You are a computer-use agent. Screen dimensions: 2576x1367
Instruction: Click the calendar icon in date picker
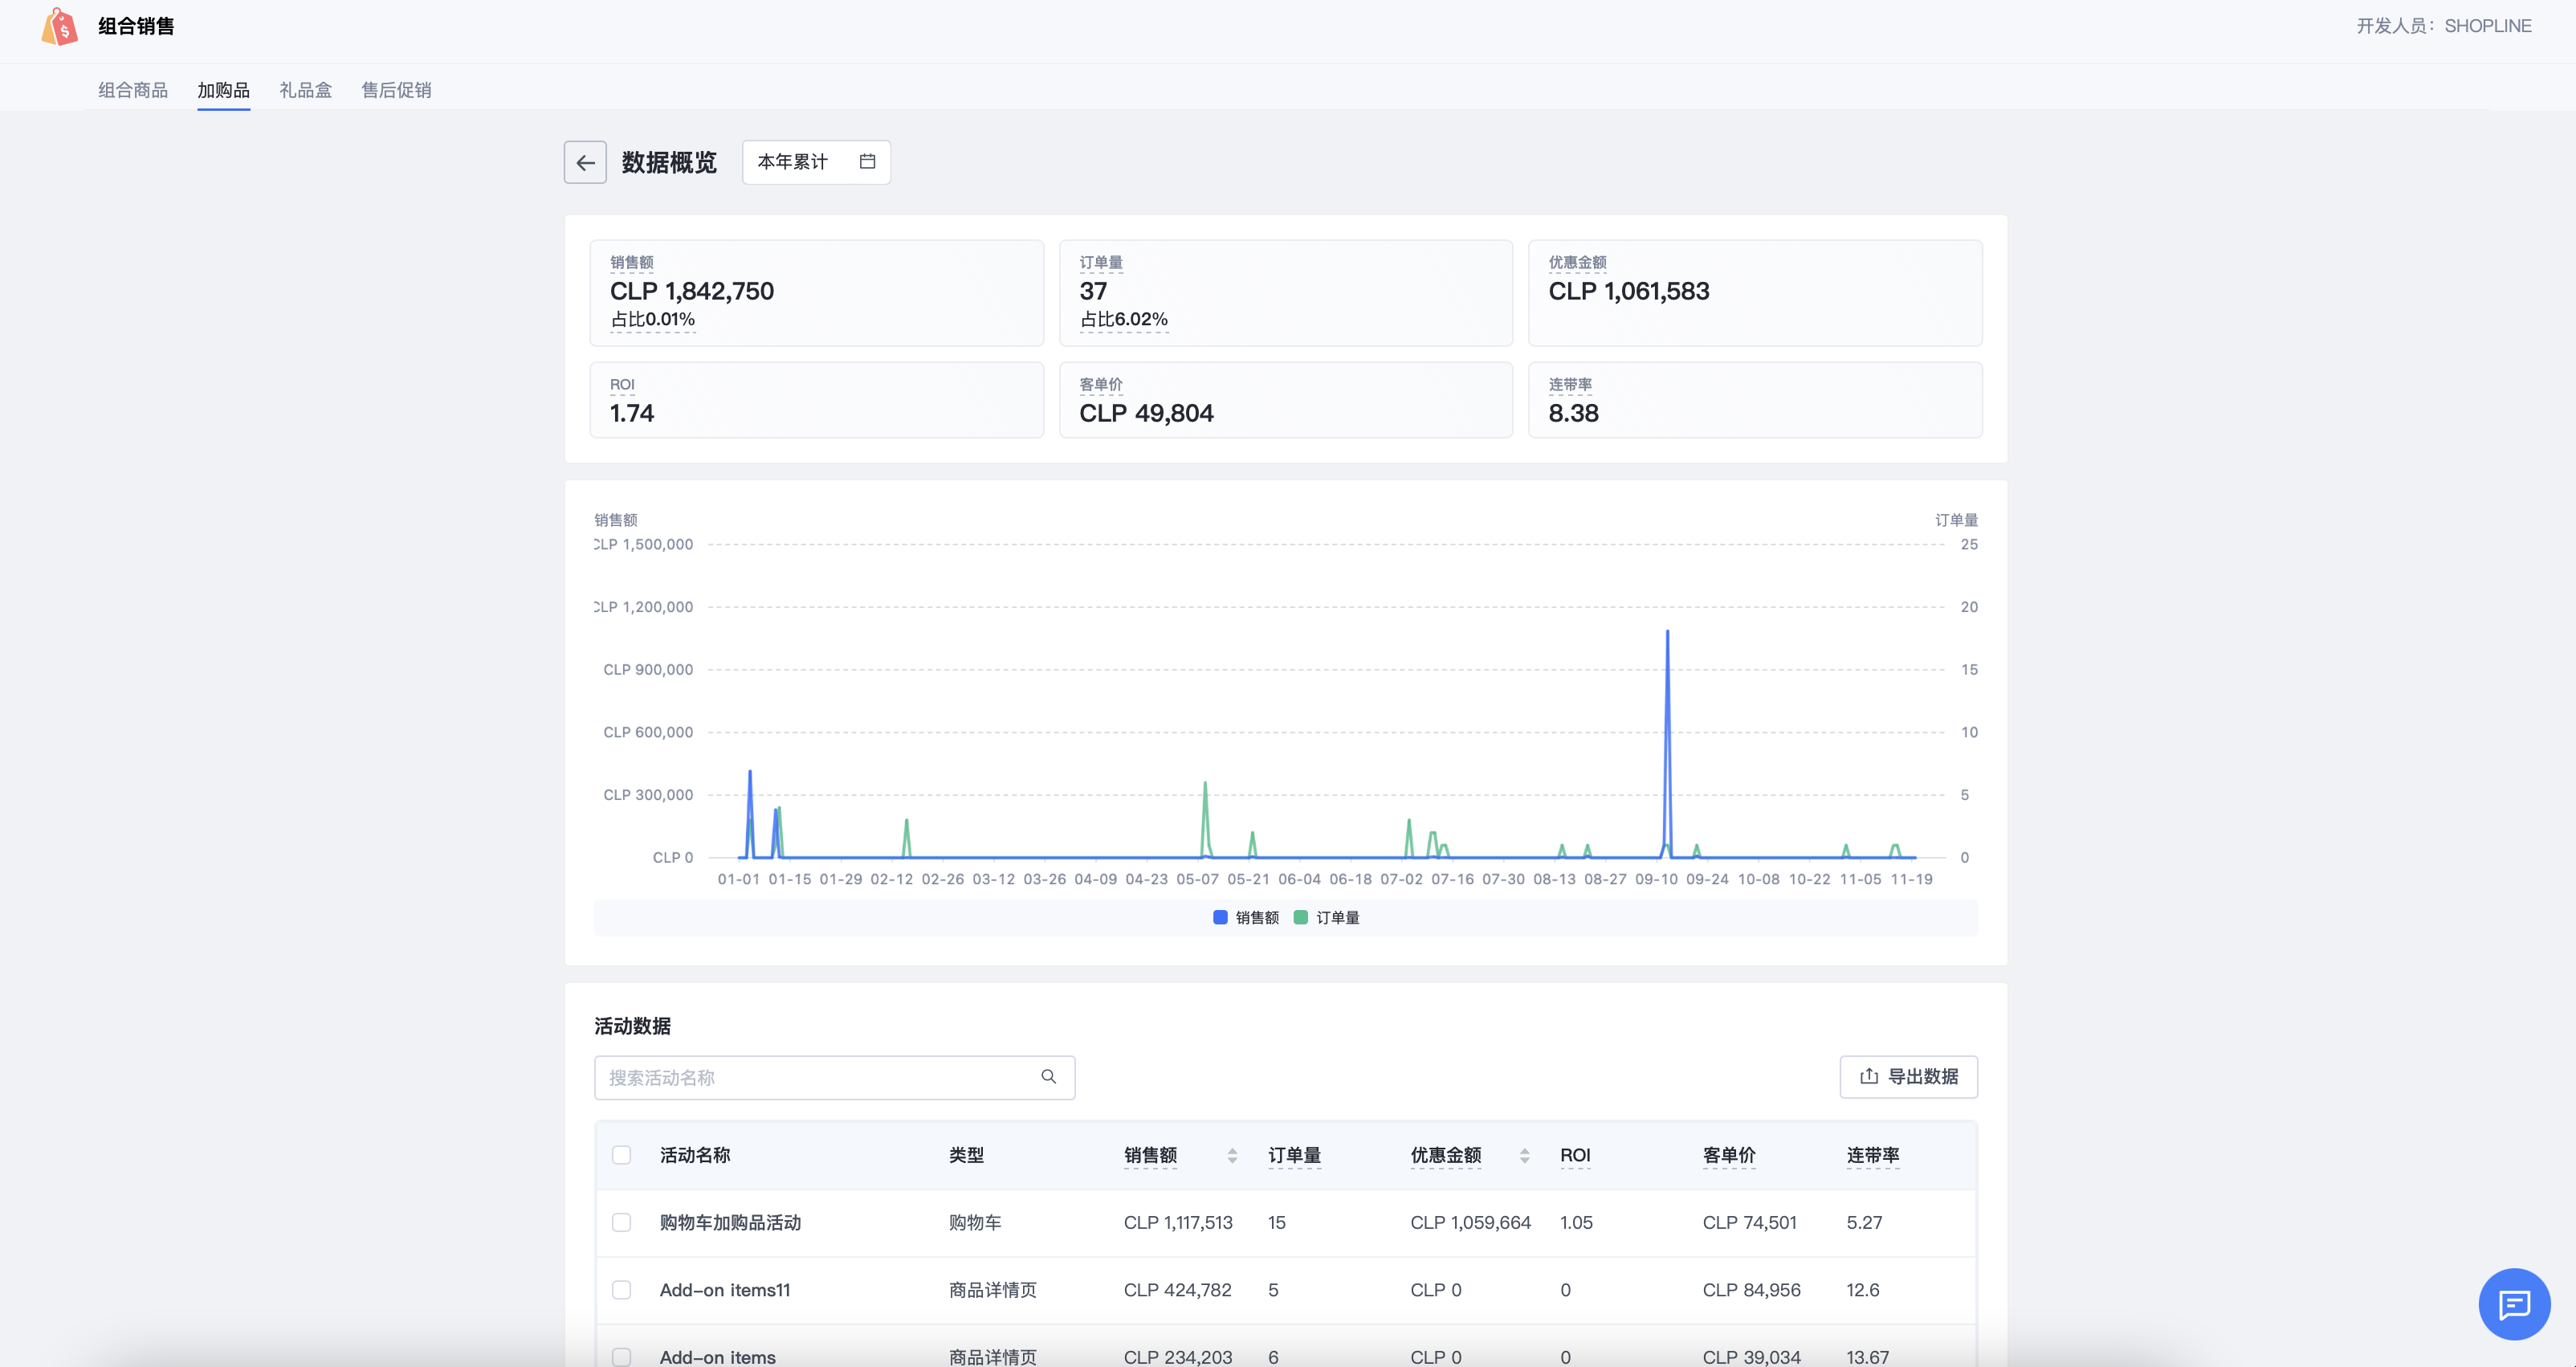(x=867, y=161)
